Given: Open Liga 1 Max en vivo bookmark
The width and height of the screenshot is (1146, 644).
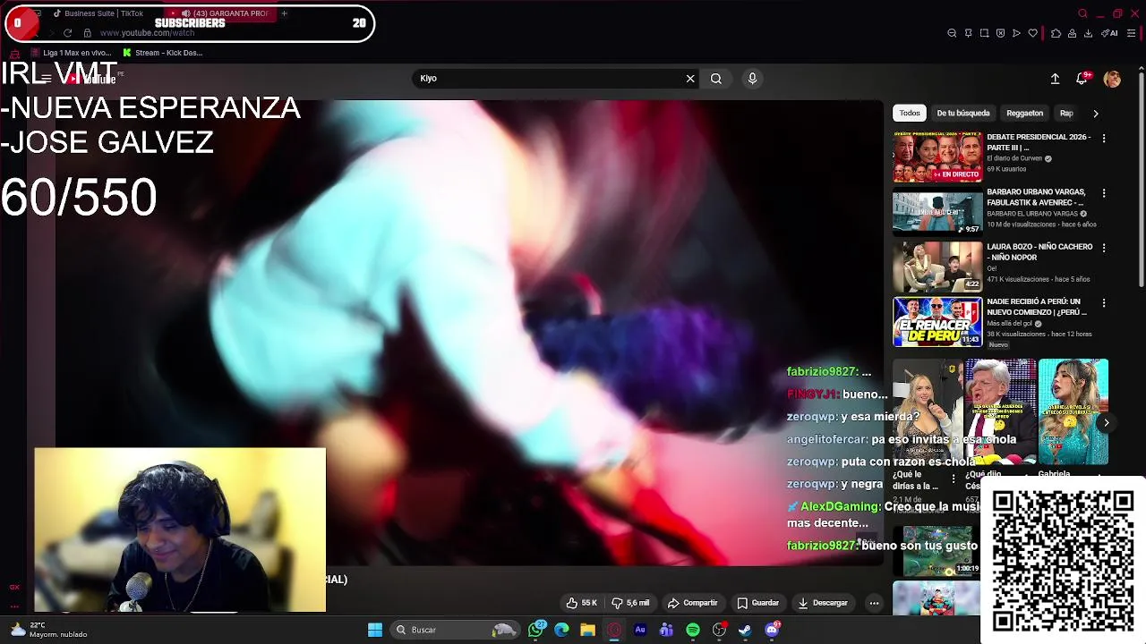Looking at the screenshot, I should (70, 53).
